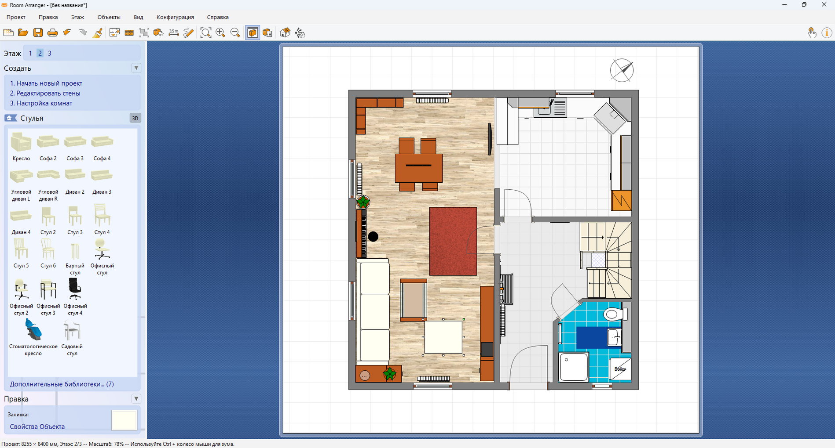This screenshot has height=448, width=835.
Task: Collapse the Правка section arrow
Action: (136, 399)
